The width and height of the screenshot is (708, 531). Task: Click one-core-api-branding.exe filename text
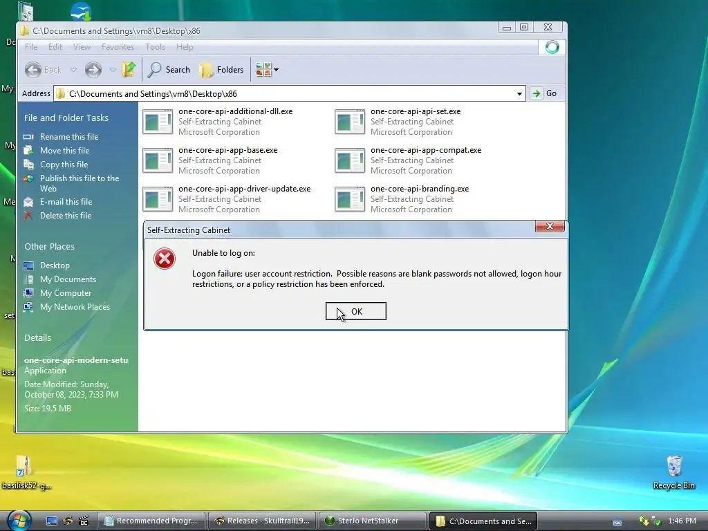pos(420,189)
